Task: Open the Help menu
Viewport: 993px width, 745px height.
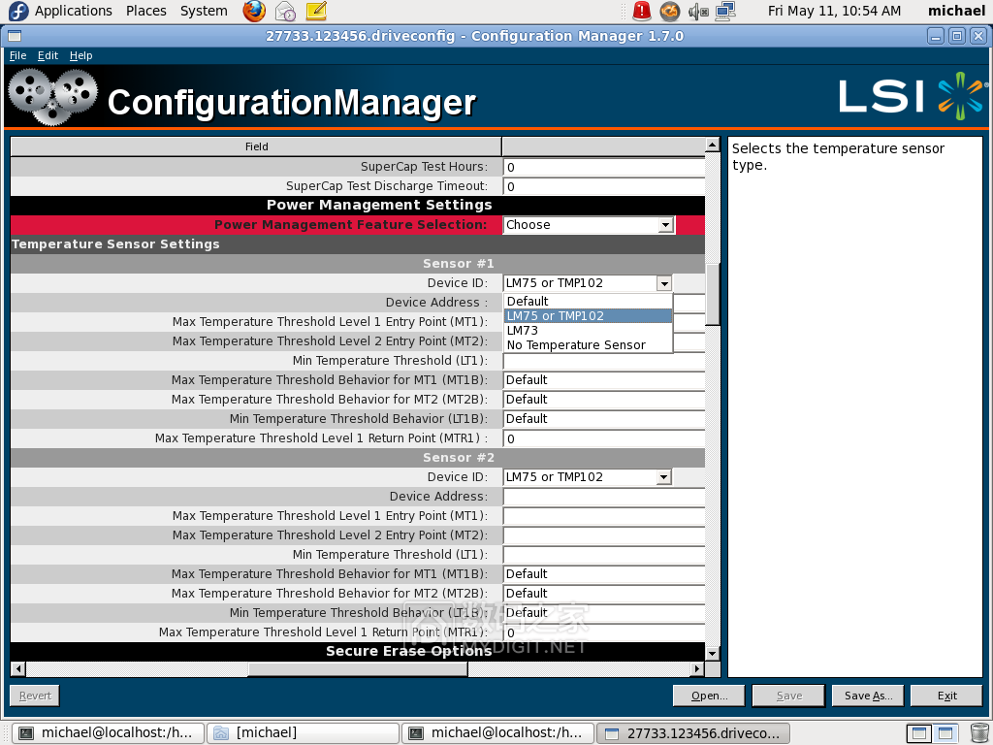Action: coord(81,55)
